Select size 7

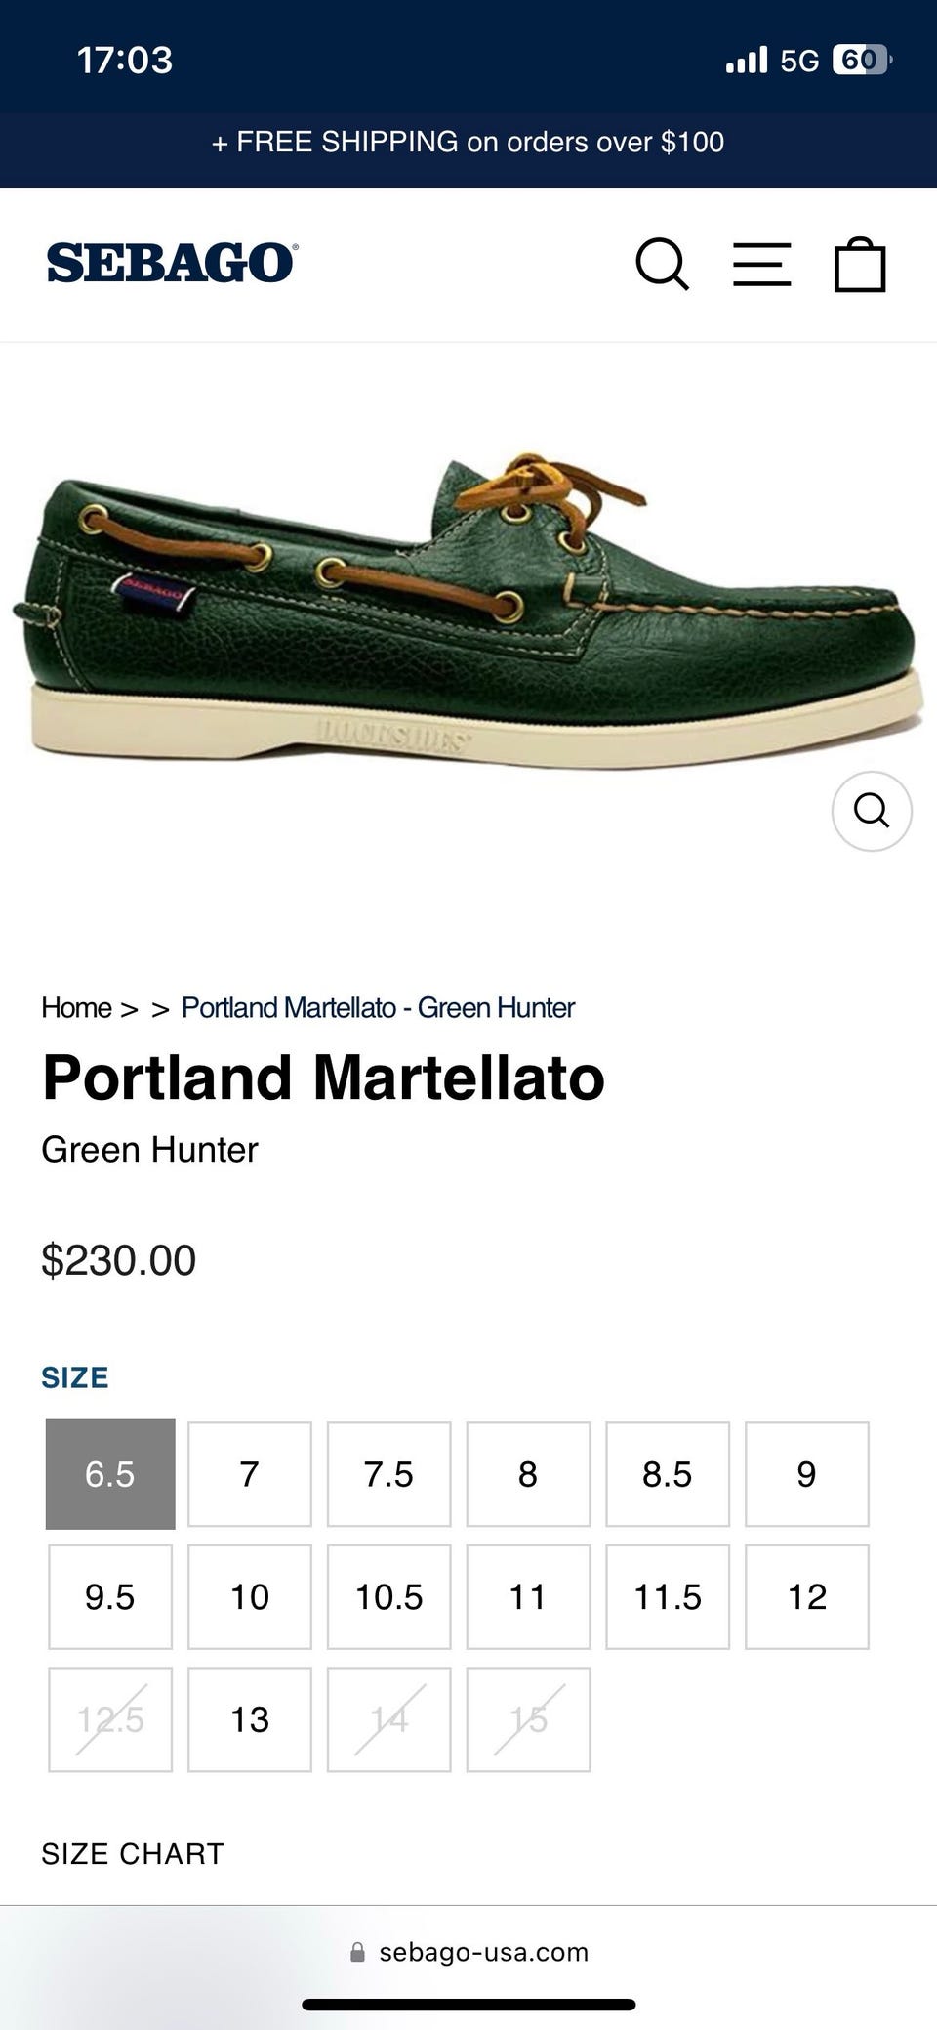(x=250, y=1473)
